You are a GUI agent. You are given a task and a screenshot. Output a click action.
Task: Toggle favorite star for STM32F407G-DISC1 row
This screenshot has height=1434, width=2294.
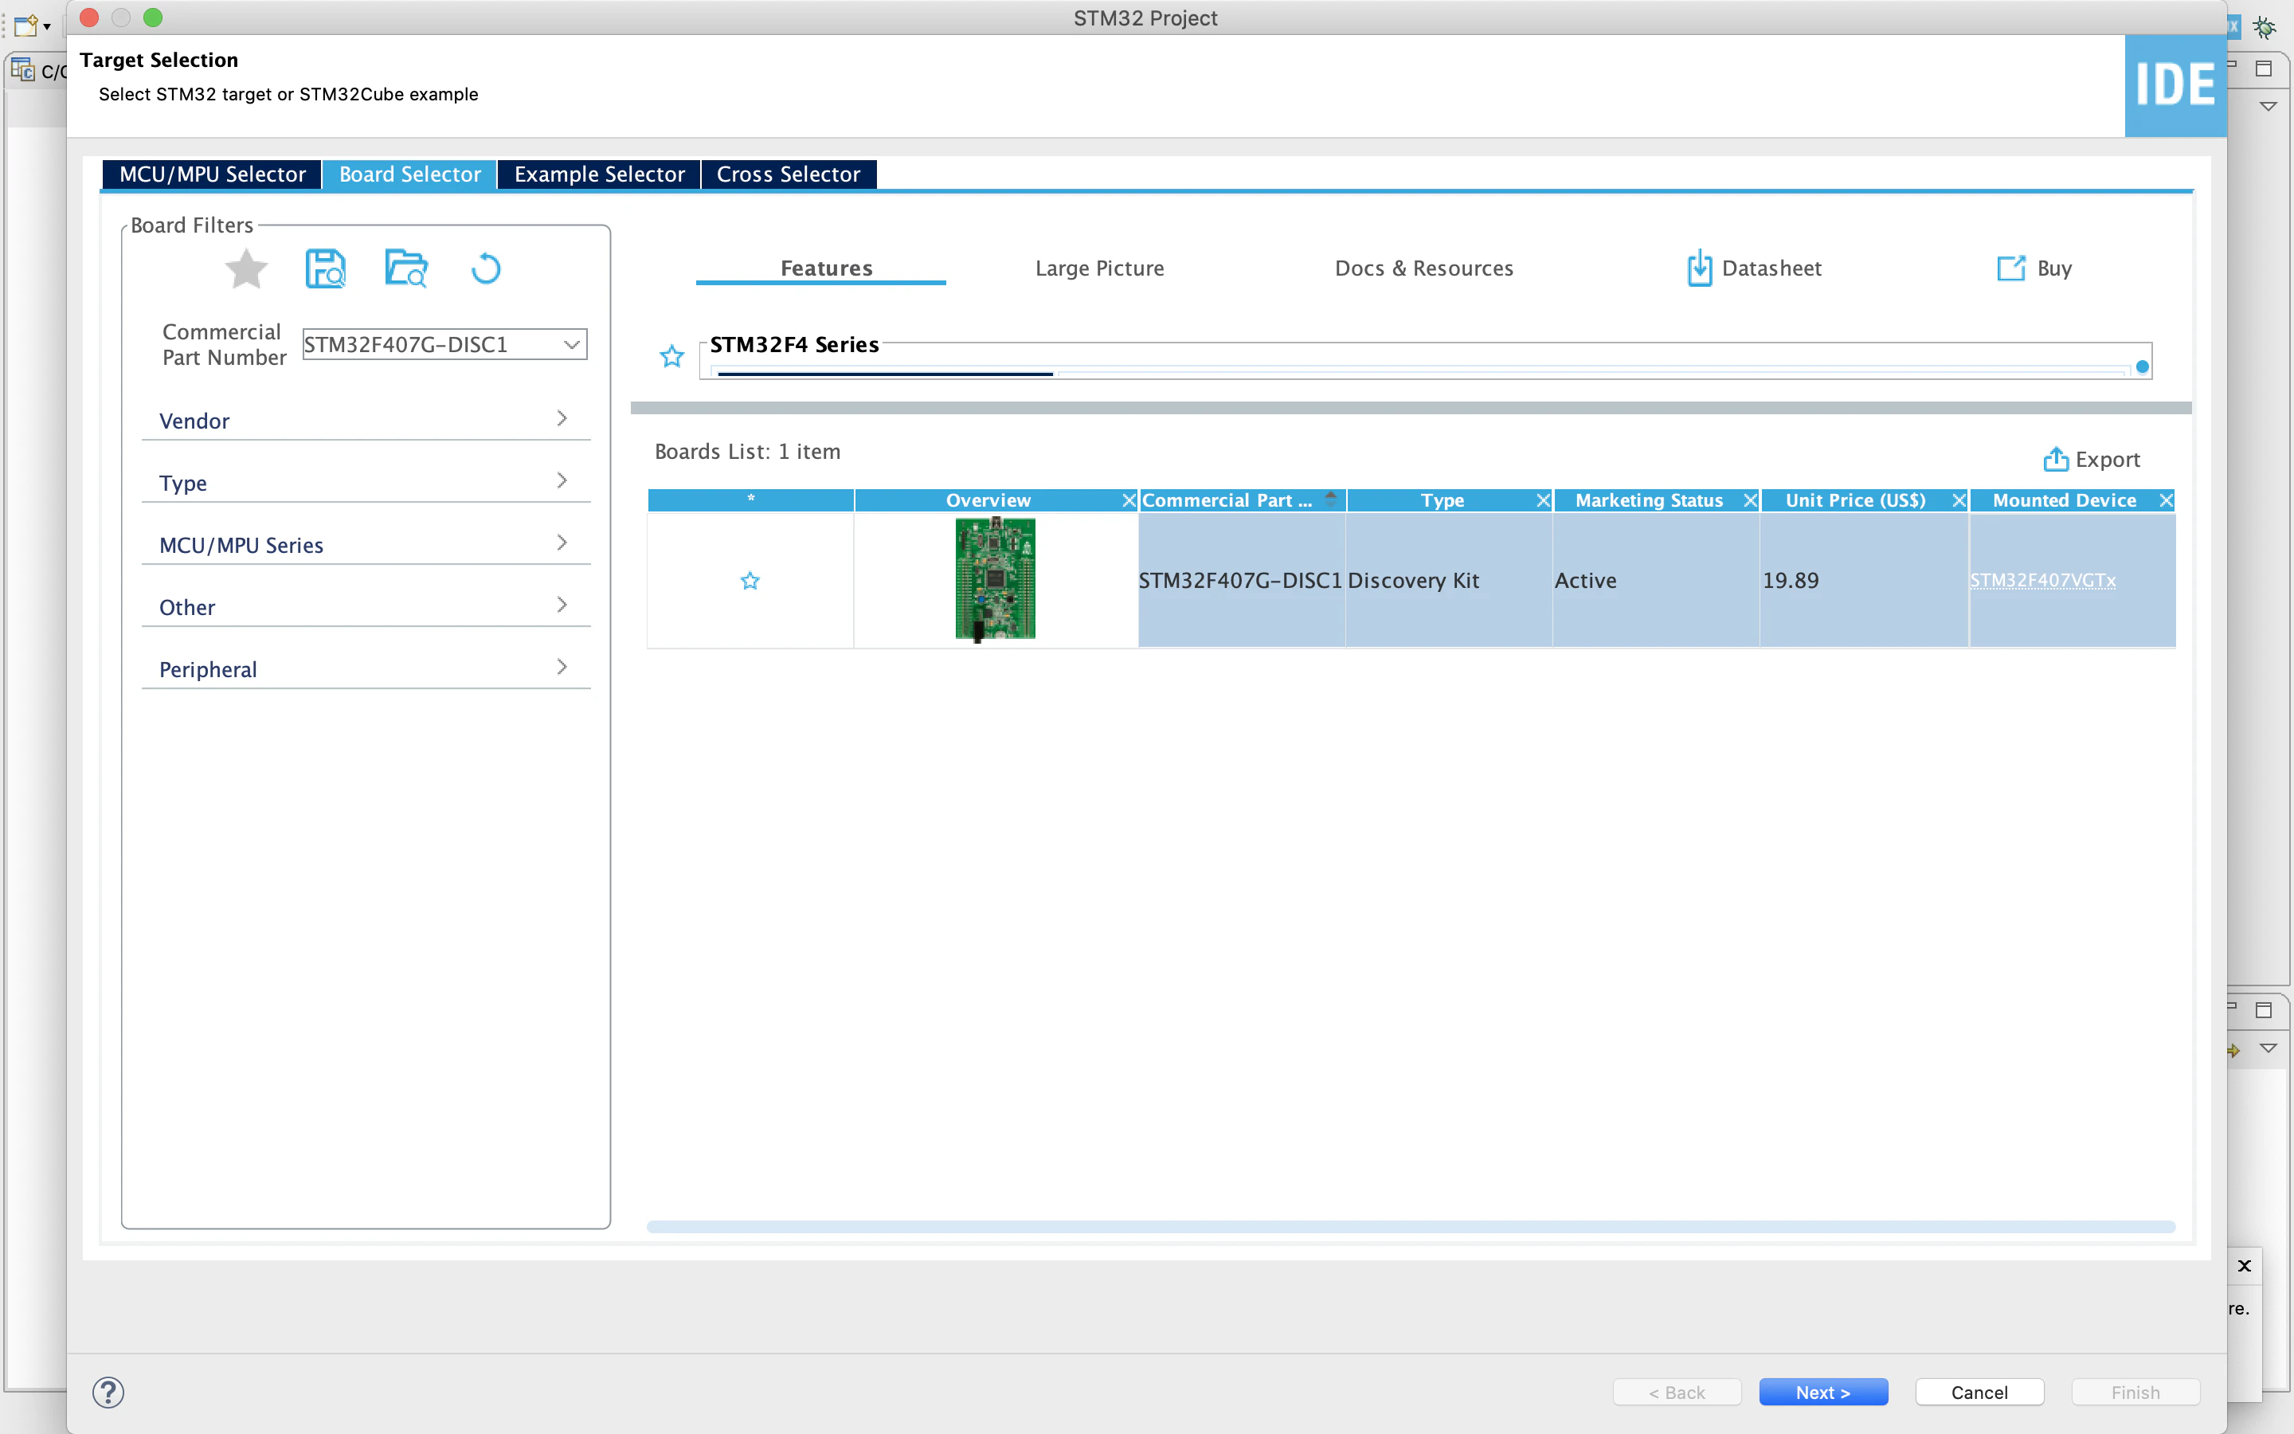coord(750,581)
